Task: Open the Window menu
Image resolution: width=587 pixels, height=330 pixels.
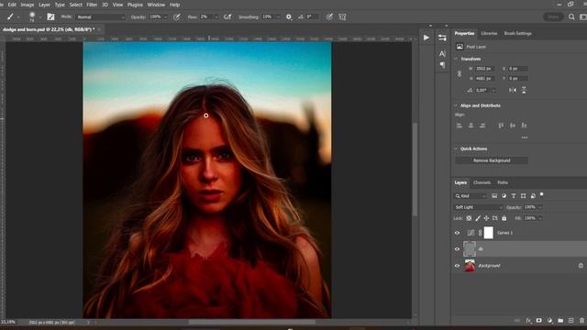Action: pos(156,5)
